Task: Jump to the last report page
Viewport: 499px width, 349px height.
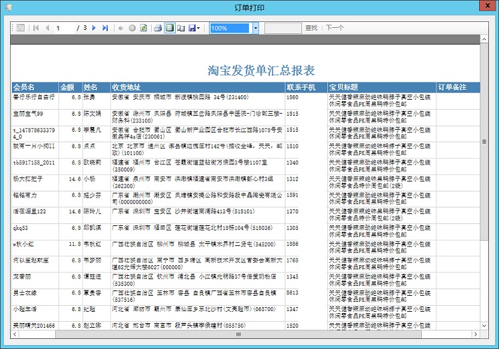Action: (105, 28)
